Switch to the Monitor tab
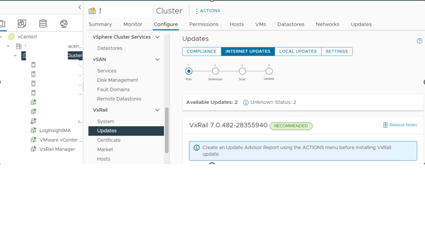Viewport: 425px width, 249px height. tap(133, 24)
